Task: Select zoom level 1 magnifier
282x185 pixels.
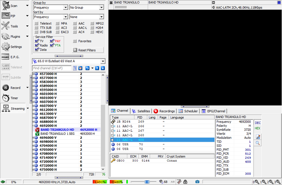Action: click(263, 182)
